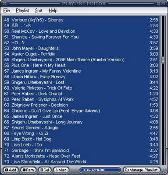Viewport: 168px width, 175px height.
Task: Click the Rem remove-tracks button
Action: (28, 170)
